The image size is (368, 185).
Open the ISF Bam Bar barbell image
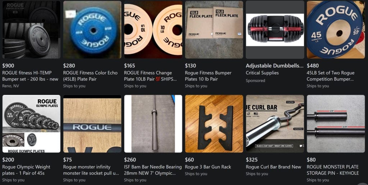point(153,124)
